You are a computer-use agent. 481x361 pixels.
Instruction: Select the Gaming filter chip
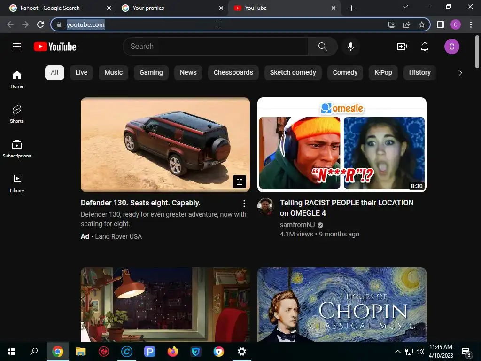tap(151, 73)
